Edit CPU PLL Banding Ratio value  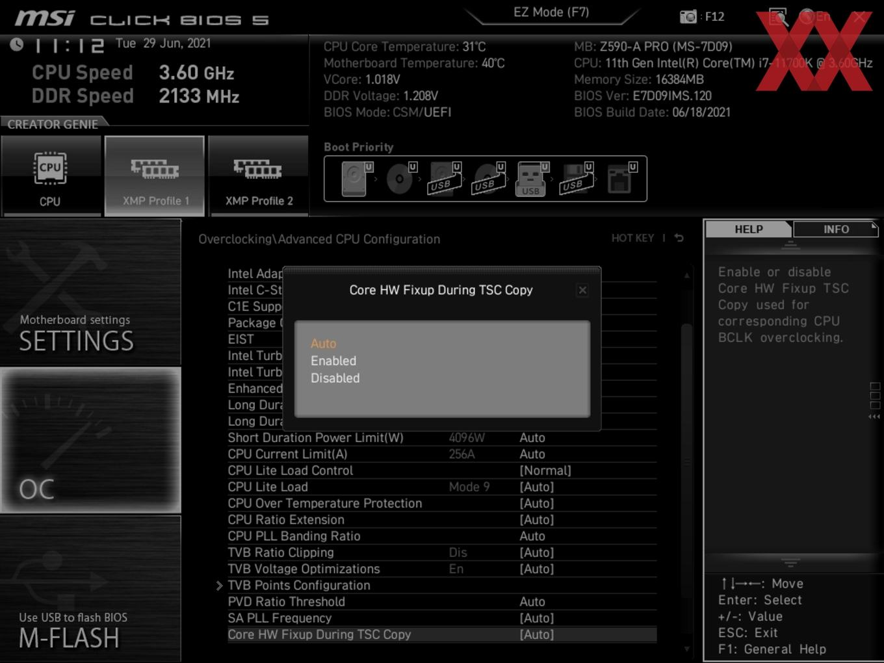pos(532,536)
